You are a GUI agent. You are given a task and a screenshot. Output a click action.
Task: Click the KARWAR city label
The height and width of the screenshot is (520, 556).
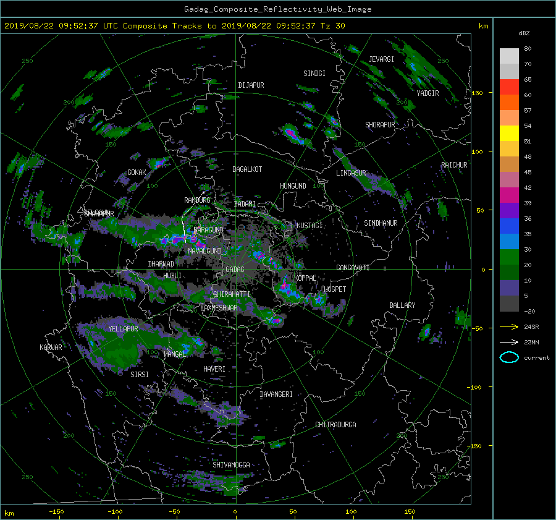[51, 347]
